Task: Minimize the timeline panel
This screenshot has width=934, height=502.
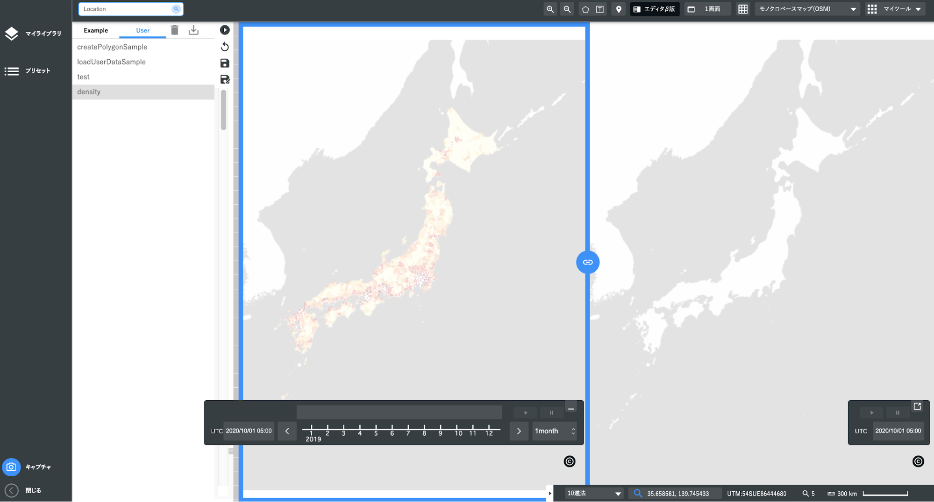Action: pyautogui.click(x=571, y=407)
